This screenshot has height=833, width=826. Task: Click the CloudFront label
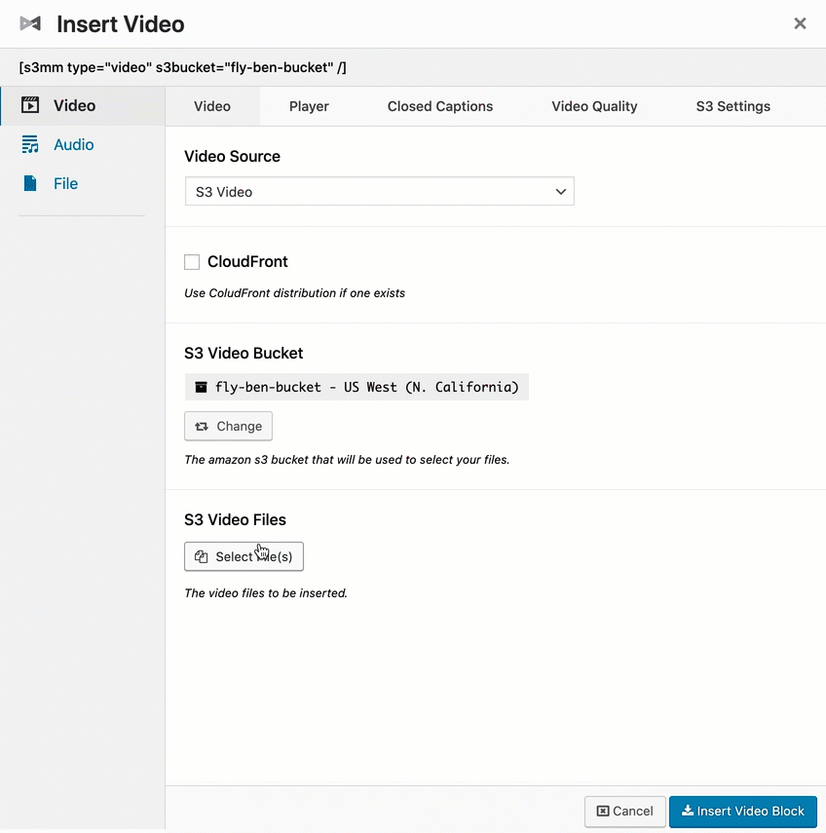[247, 261]
